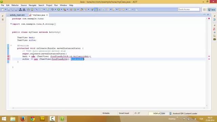The width and height of the screenshot is (217, 122).
Task: Click overview ruler mark for sifre line
Action: (209, 59)
